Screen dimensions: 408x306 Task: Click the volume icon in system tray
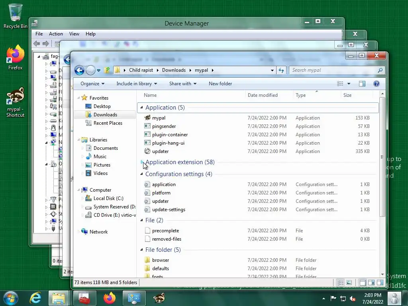pos(353,298)
